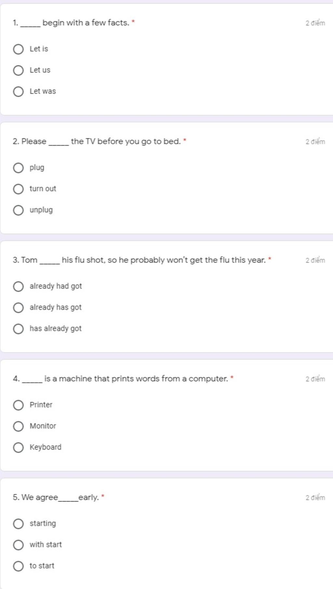Screen dimensions: 333x589
Task: Pick "to start" radio button
Action: [x=18, y=566]
